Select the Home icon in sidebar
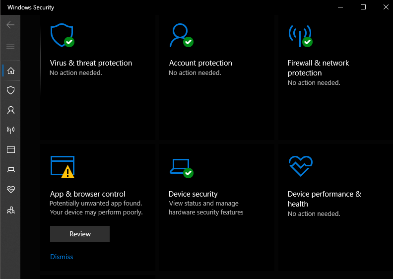Screen dimensions: 393x279 click(10, 70)
